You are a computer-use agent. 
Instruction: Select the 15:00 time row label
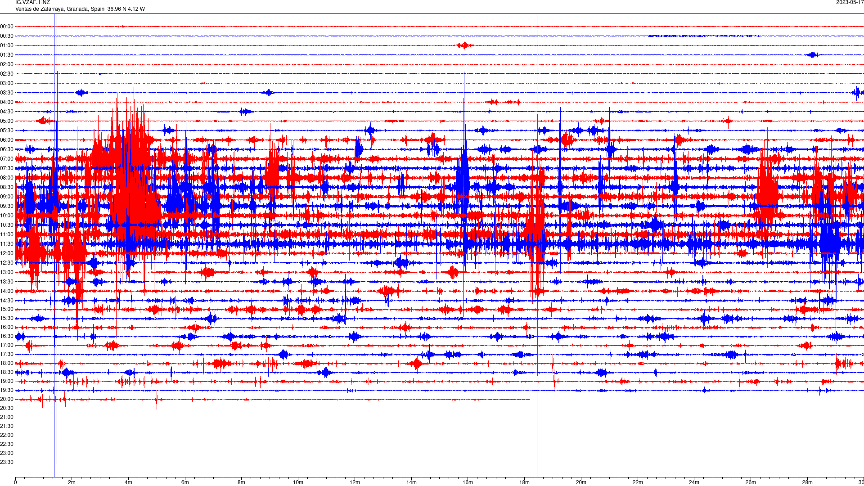tap(7, 309)
